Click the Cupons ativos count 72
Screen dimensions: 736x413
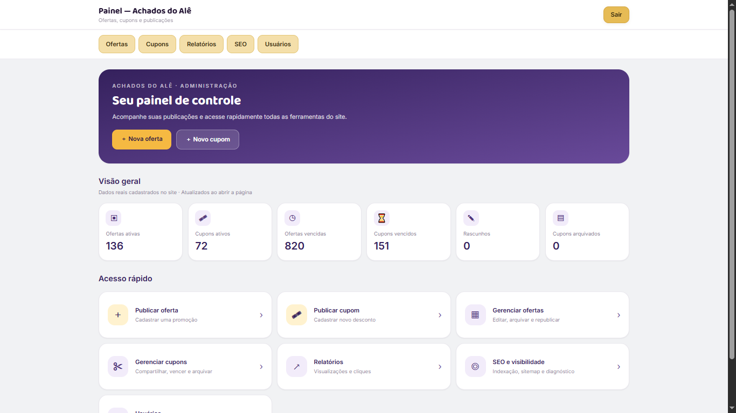(202, 246)
